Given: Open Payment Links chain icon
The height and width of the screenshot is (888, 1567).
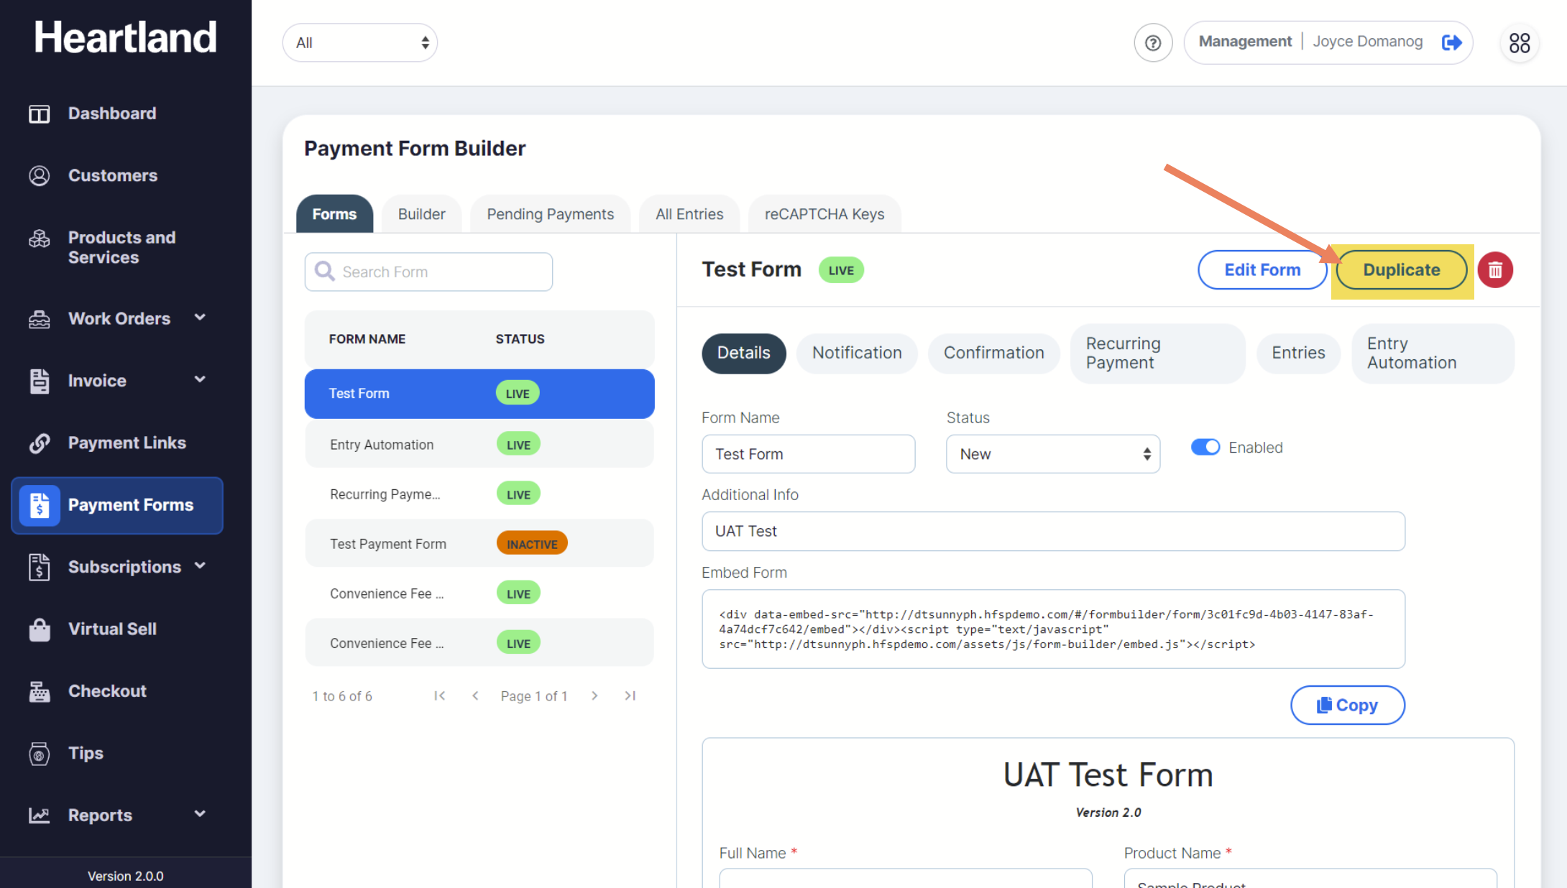Looking at the screenshot, I should tap(39, 443).
